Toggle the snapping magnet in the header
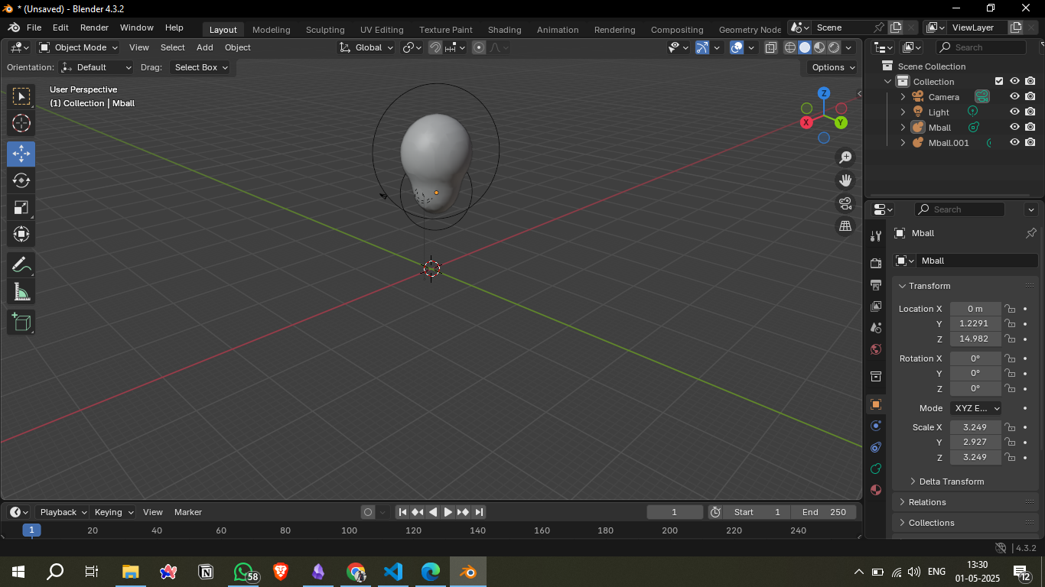This screenshot has width=1045, height=587. (x=435, y=47)
